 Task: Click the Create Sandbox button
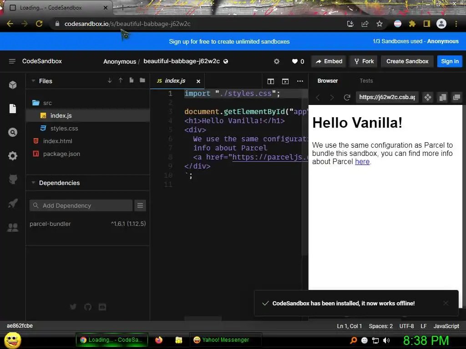(x=407, y=61)
